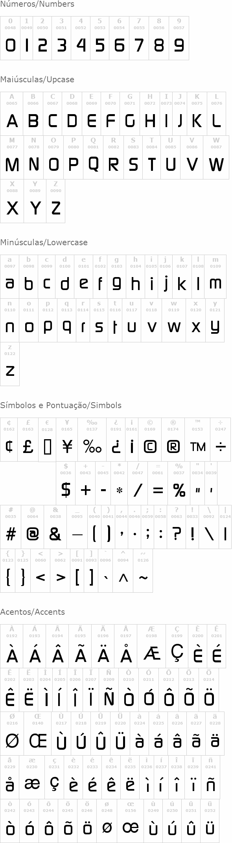Click the pound sterling glyph
The width and height of the screenshot is (232, 843).
tap(28, 447)
